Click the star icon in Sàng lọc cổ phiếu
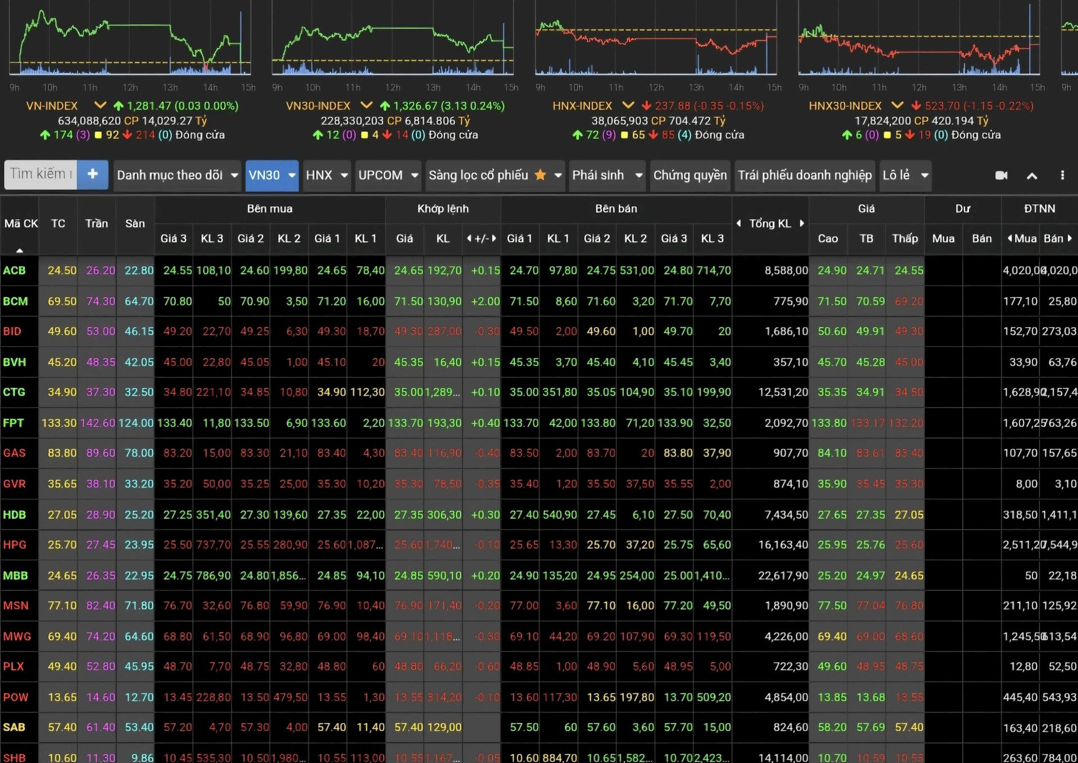Screen dimensions: 1078x763 [x=540, y=175]
